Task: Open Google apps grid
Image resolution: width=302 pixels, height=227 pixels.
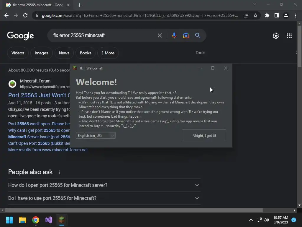Action: (289, 36)
